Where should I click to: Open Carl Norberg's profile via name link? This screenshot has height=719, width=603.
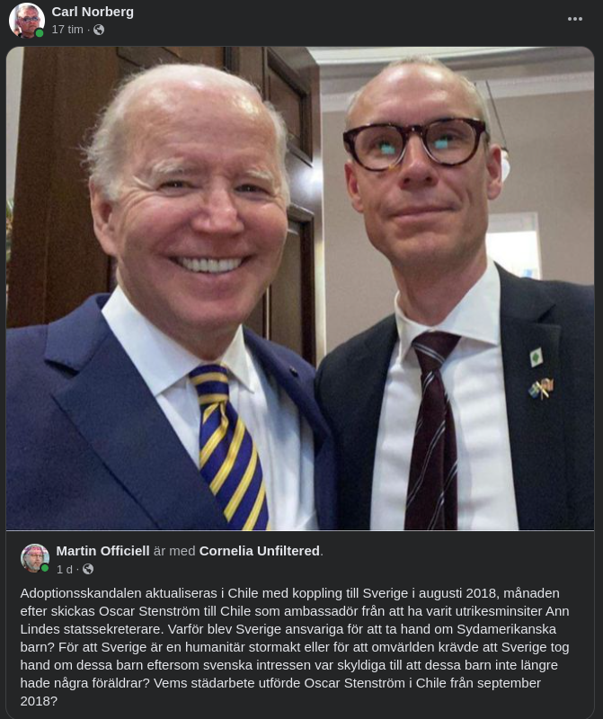[x=93, y=12]
